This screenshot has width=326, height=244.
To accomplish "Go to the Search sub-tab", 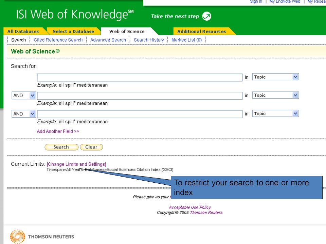I will coord(18,40).
